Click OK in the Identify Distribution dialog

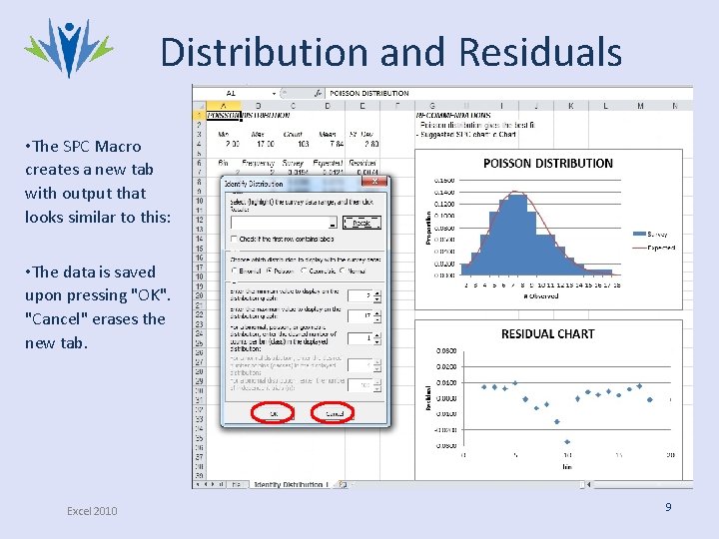(274, 413)
